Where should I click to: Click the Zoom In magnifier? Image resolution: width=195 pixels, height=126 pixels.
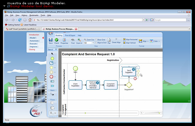[79, 40]
